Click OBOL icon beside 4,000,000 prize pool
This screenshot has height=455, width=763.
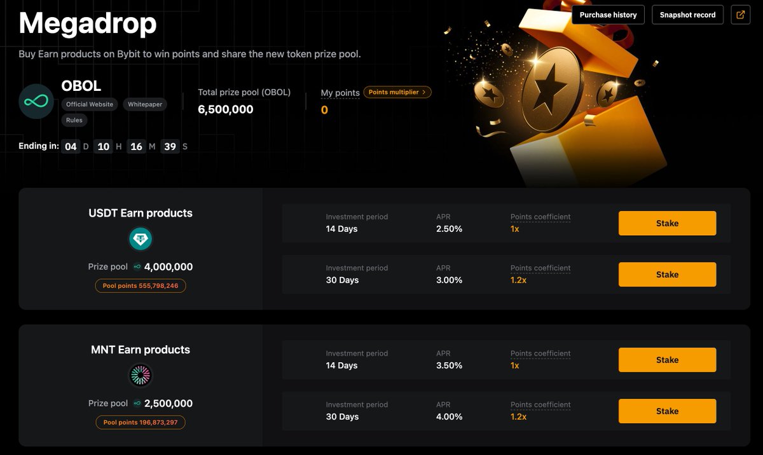tap(137, 267)
